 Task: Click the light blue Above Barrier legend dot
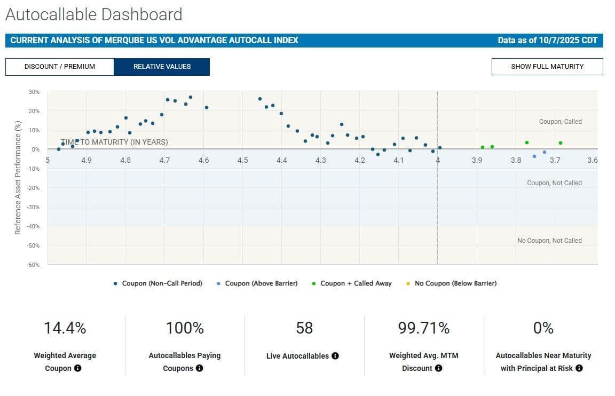click(x=219, y=283)
